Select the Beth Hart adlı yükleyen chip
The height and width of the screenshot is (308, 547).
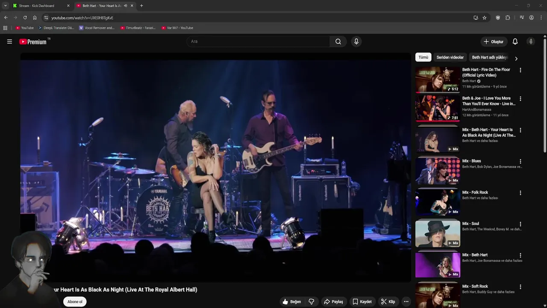(490, 57)
